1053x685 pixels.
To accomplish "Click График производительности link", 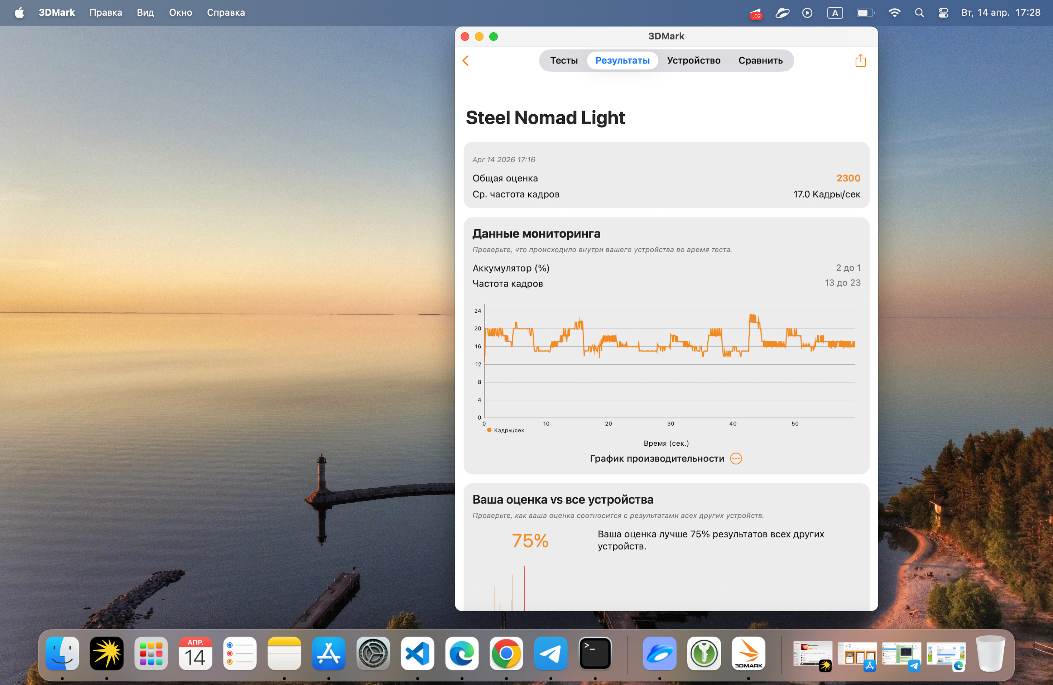I will pos(657,459).
